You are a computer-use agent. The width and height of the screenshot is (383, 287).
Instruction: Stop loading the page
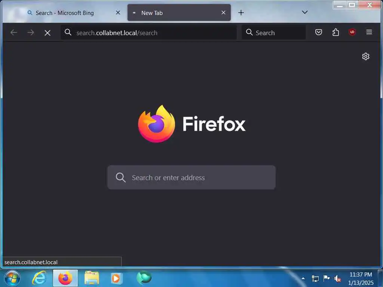point(48,33)
